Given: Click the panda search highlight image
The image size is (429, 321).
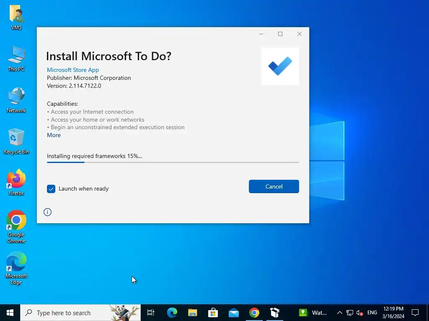Looking at the screenshot, I should click(125, 313).
